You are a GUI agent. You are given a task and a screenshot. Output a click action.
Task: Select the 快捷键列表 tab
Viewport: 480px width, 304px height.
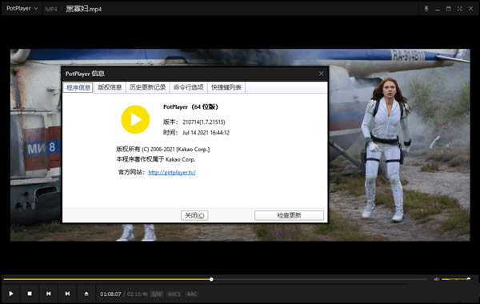point(226,87)
